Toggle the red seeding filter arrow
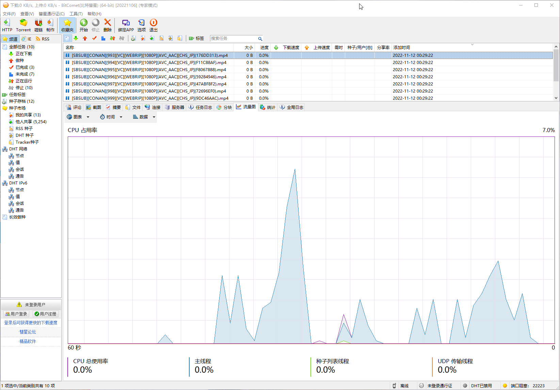 click(85, 38)
